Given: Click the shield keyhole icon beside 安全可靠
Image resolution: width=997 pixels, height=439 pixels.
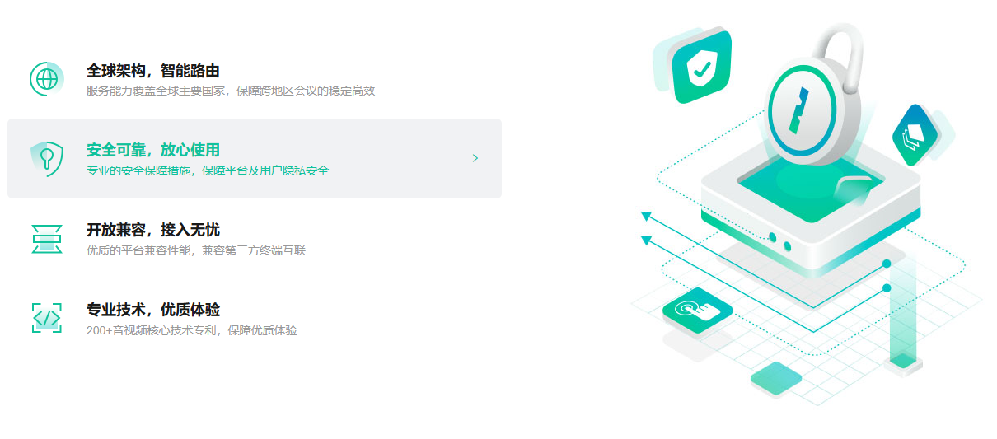Looking at the screenshot, I should 47,158.
